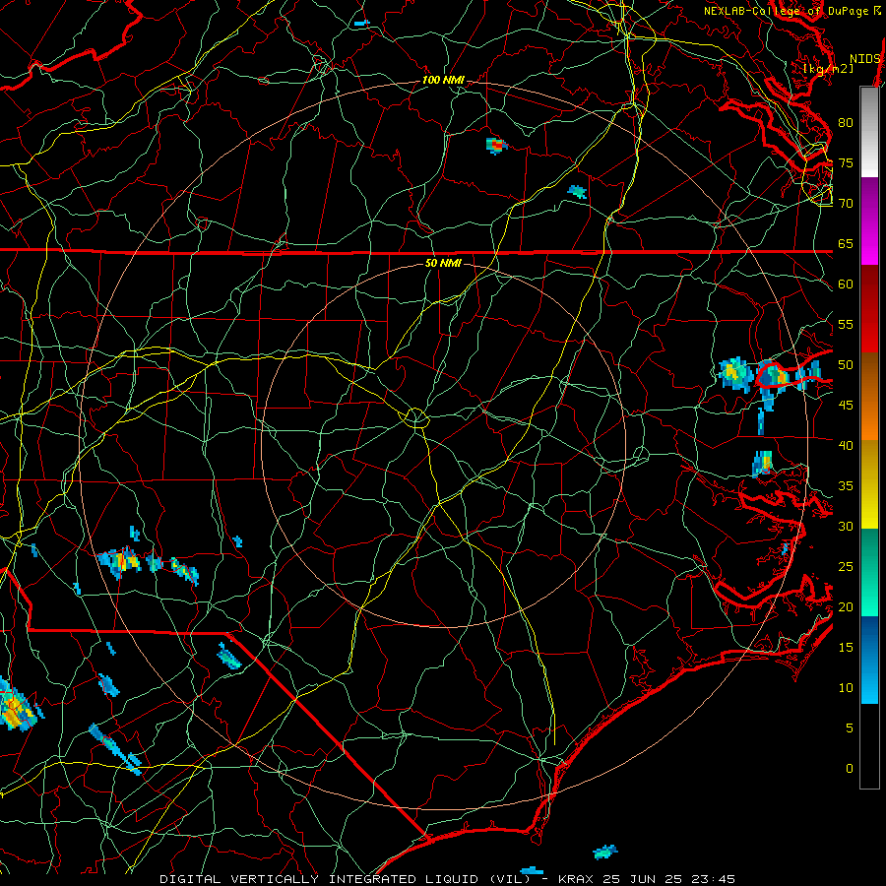
Task: Click the 23:45 timestamp in the caption
Action: 714,879
